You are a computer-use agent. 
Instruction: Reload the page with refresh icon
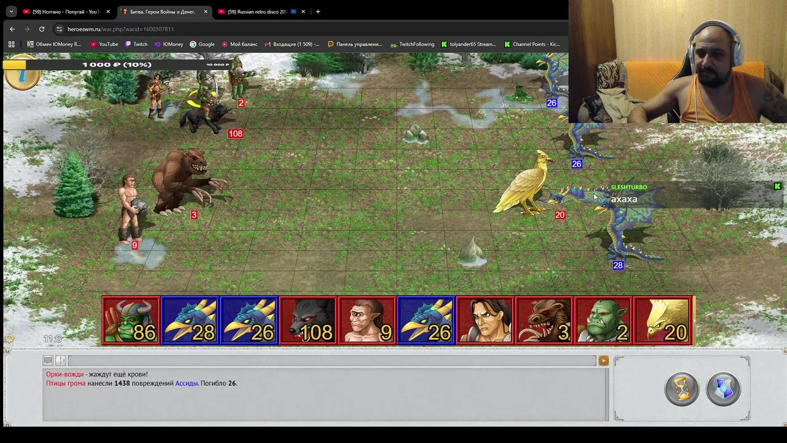click(42, 29)
